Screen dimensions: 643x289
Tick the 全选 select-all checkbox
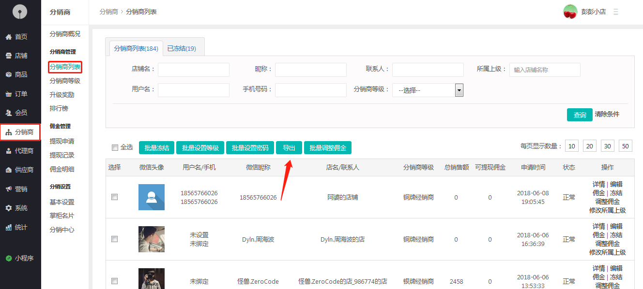click(115, 147)
